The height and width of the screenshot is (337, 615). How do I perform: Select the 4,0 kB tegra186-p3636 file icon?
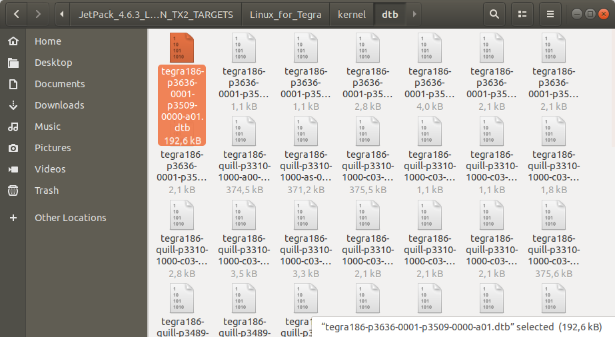430,48
